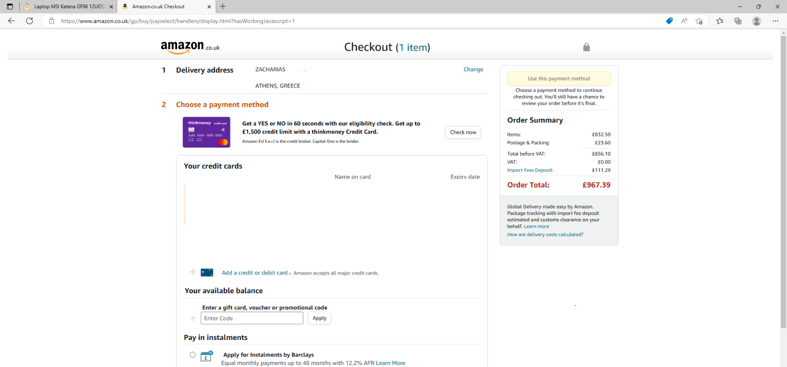787x367 pixels.
Task: Change the delivery address
Action: [473, 69]
